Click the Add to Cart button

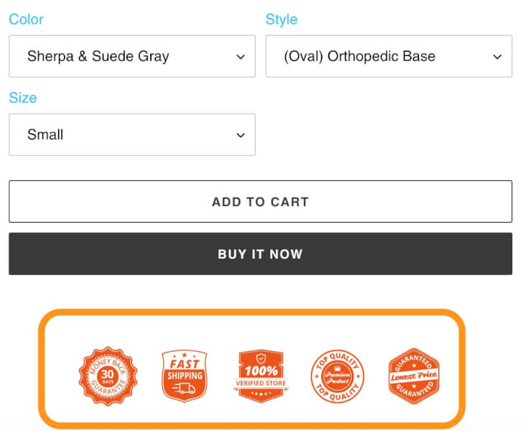tap(260, 202)
